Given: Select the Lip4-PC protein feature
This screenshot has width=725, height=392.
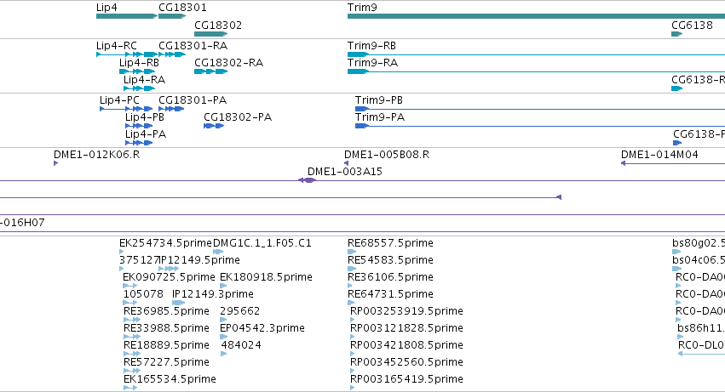Looking at the screenshot, I should pos(126,109).
